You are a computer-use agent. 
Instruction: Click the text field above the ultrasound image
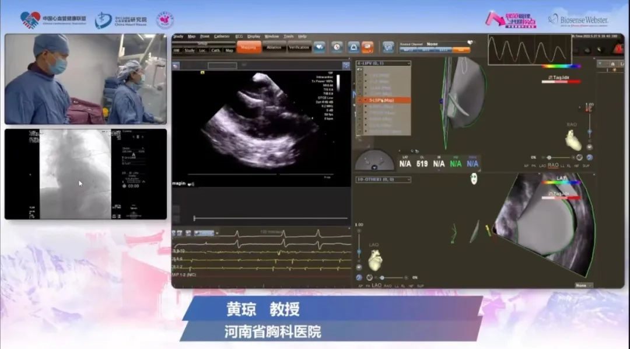(x=222, y=65)
